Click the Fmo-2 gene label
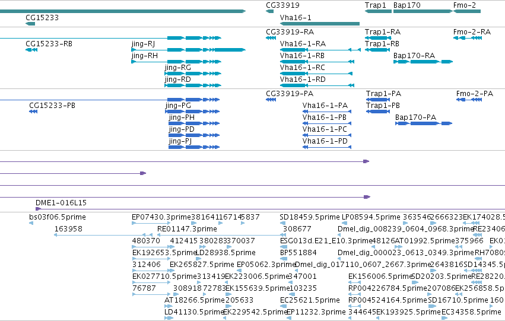The width and height of the screenshot is (505, 321). pyautogui.click(x=465, y=5)
